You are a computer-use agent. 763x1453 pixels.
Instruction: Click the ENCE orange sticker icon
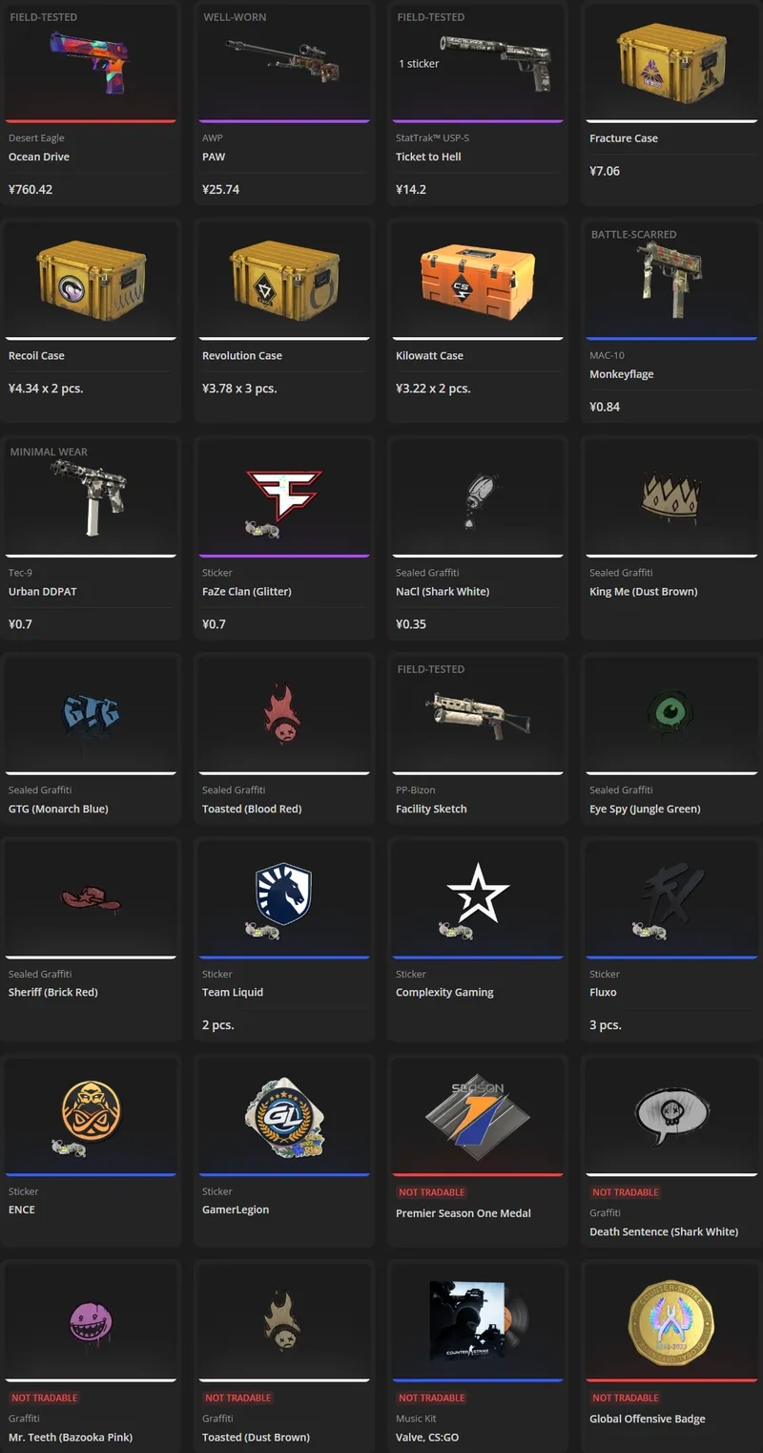pyautogui.click(x=91, y=1113)
